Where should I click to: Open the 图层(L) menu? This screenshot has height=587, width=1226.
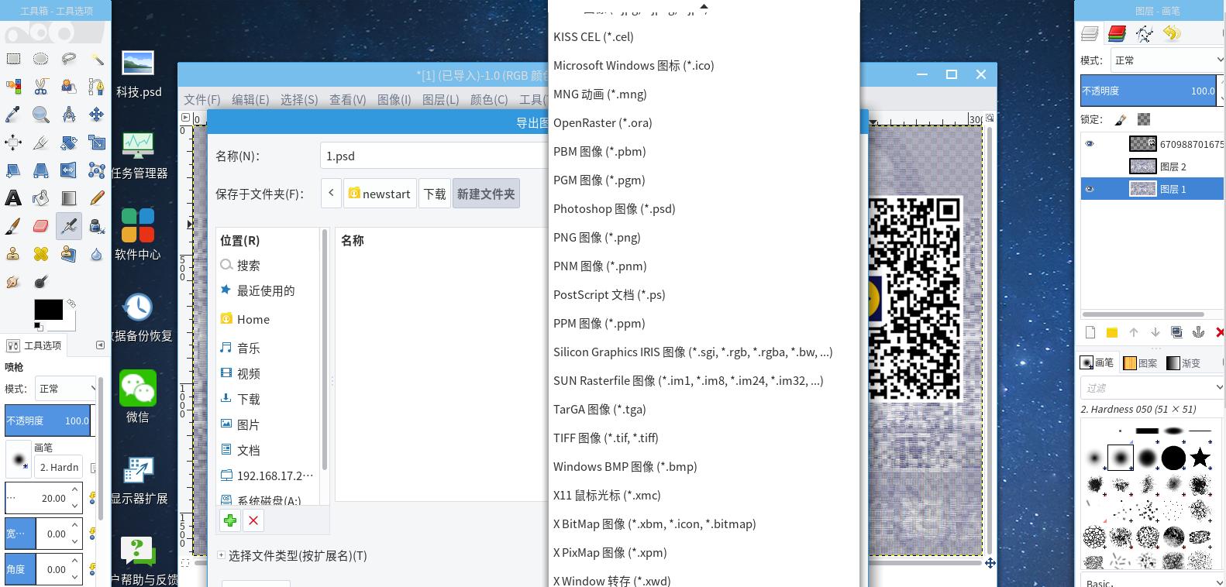tap(440, 99)
